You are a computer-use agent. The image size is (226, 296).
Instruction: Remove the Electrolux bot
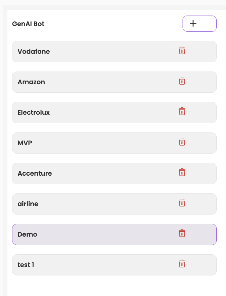click(182, 112)
